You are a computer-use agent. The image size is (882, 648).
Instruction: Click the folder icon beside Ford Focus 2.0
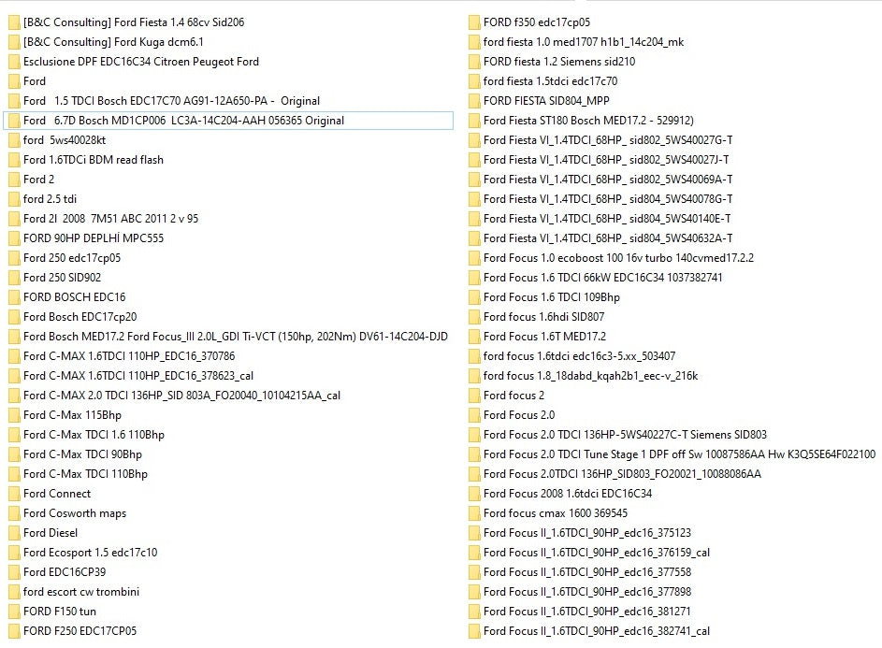(474, 415)
